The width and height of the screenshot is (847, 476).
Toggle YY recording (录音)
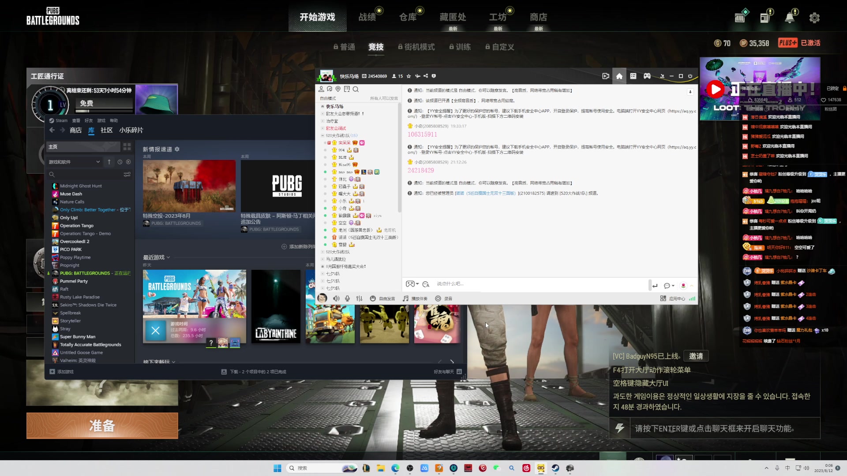click(x=444, y=298)
